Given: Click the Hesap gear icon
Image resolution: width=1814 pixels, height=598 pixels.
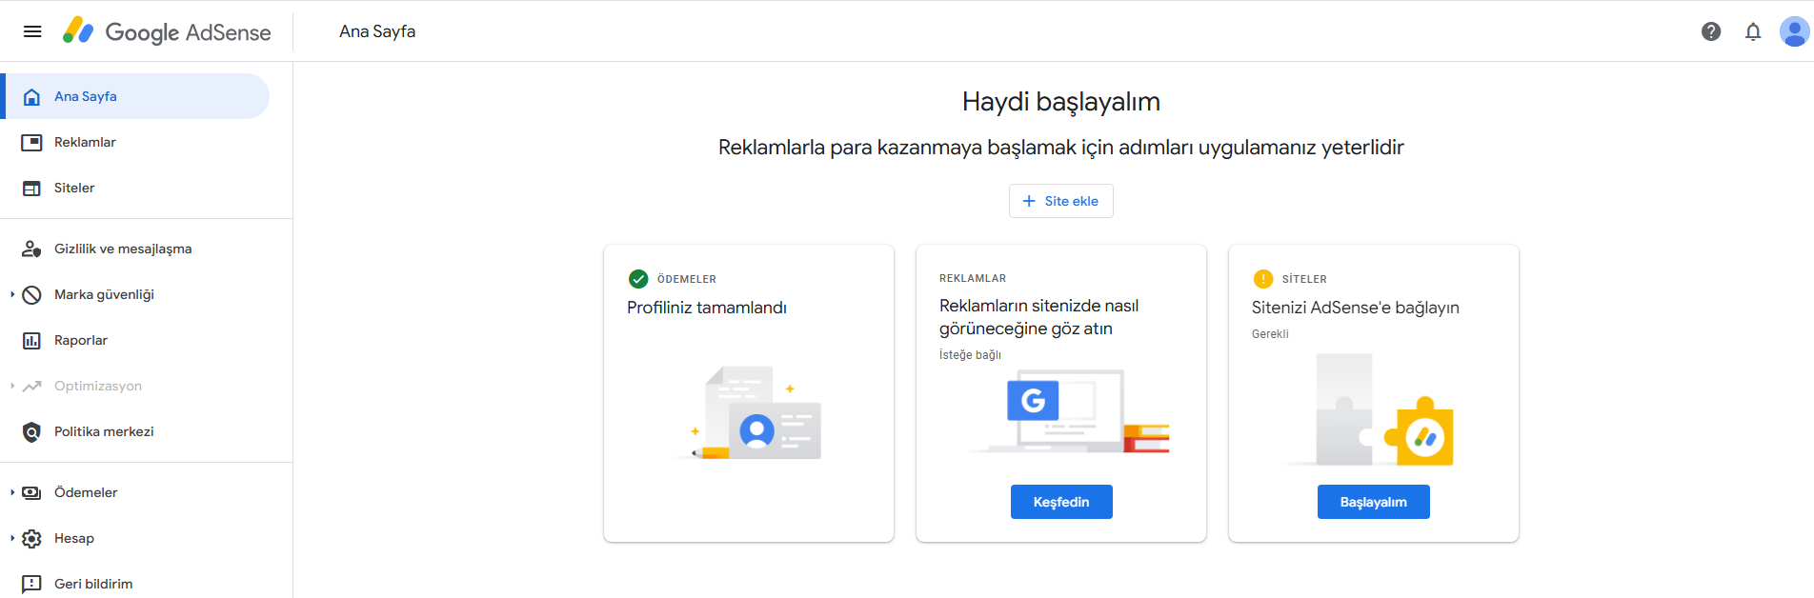Looking at the screenshot, I should [31, 538].
